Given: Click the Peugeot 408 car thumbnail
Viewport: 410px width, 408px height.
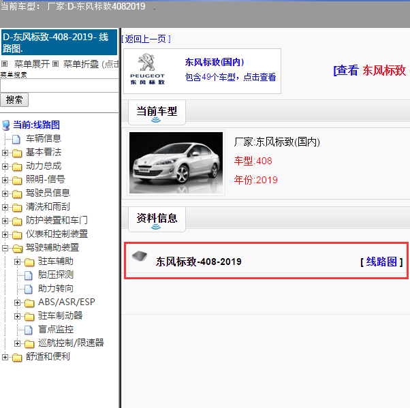Looking at the screenshot, I should click(176, 163).
